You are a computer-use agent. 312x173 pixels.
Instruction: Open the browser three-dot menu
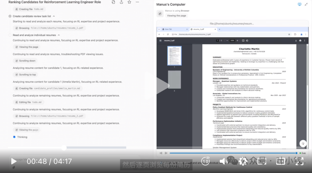click(306, 34)
